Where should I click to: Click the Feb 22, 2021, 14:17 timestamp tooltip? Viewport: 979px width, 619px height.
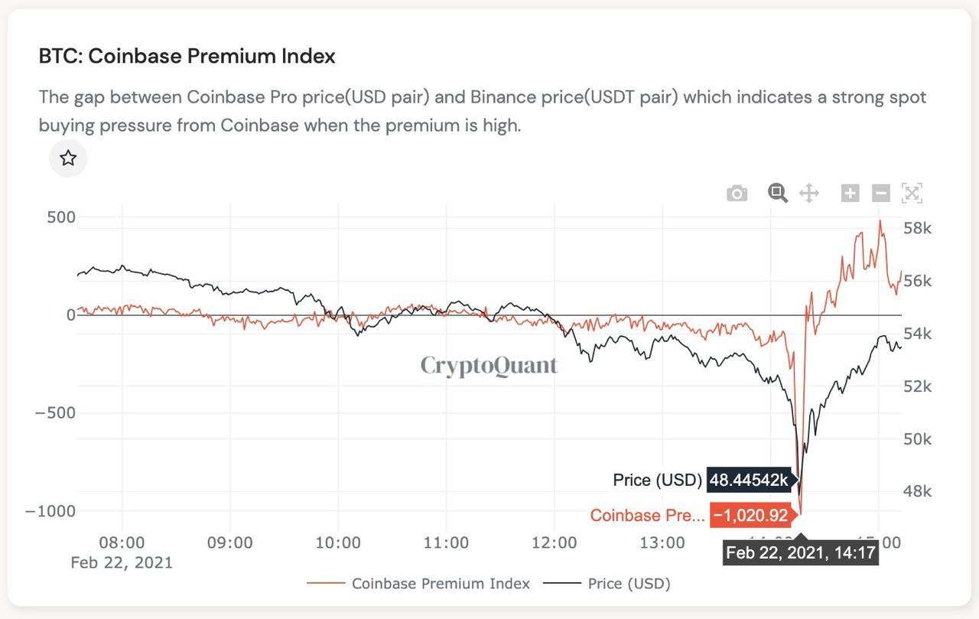click(800, 552)
